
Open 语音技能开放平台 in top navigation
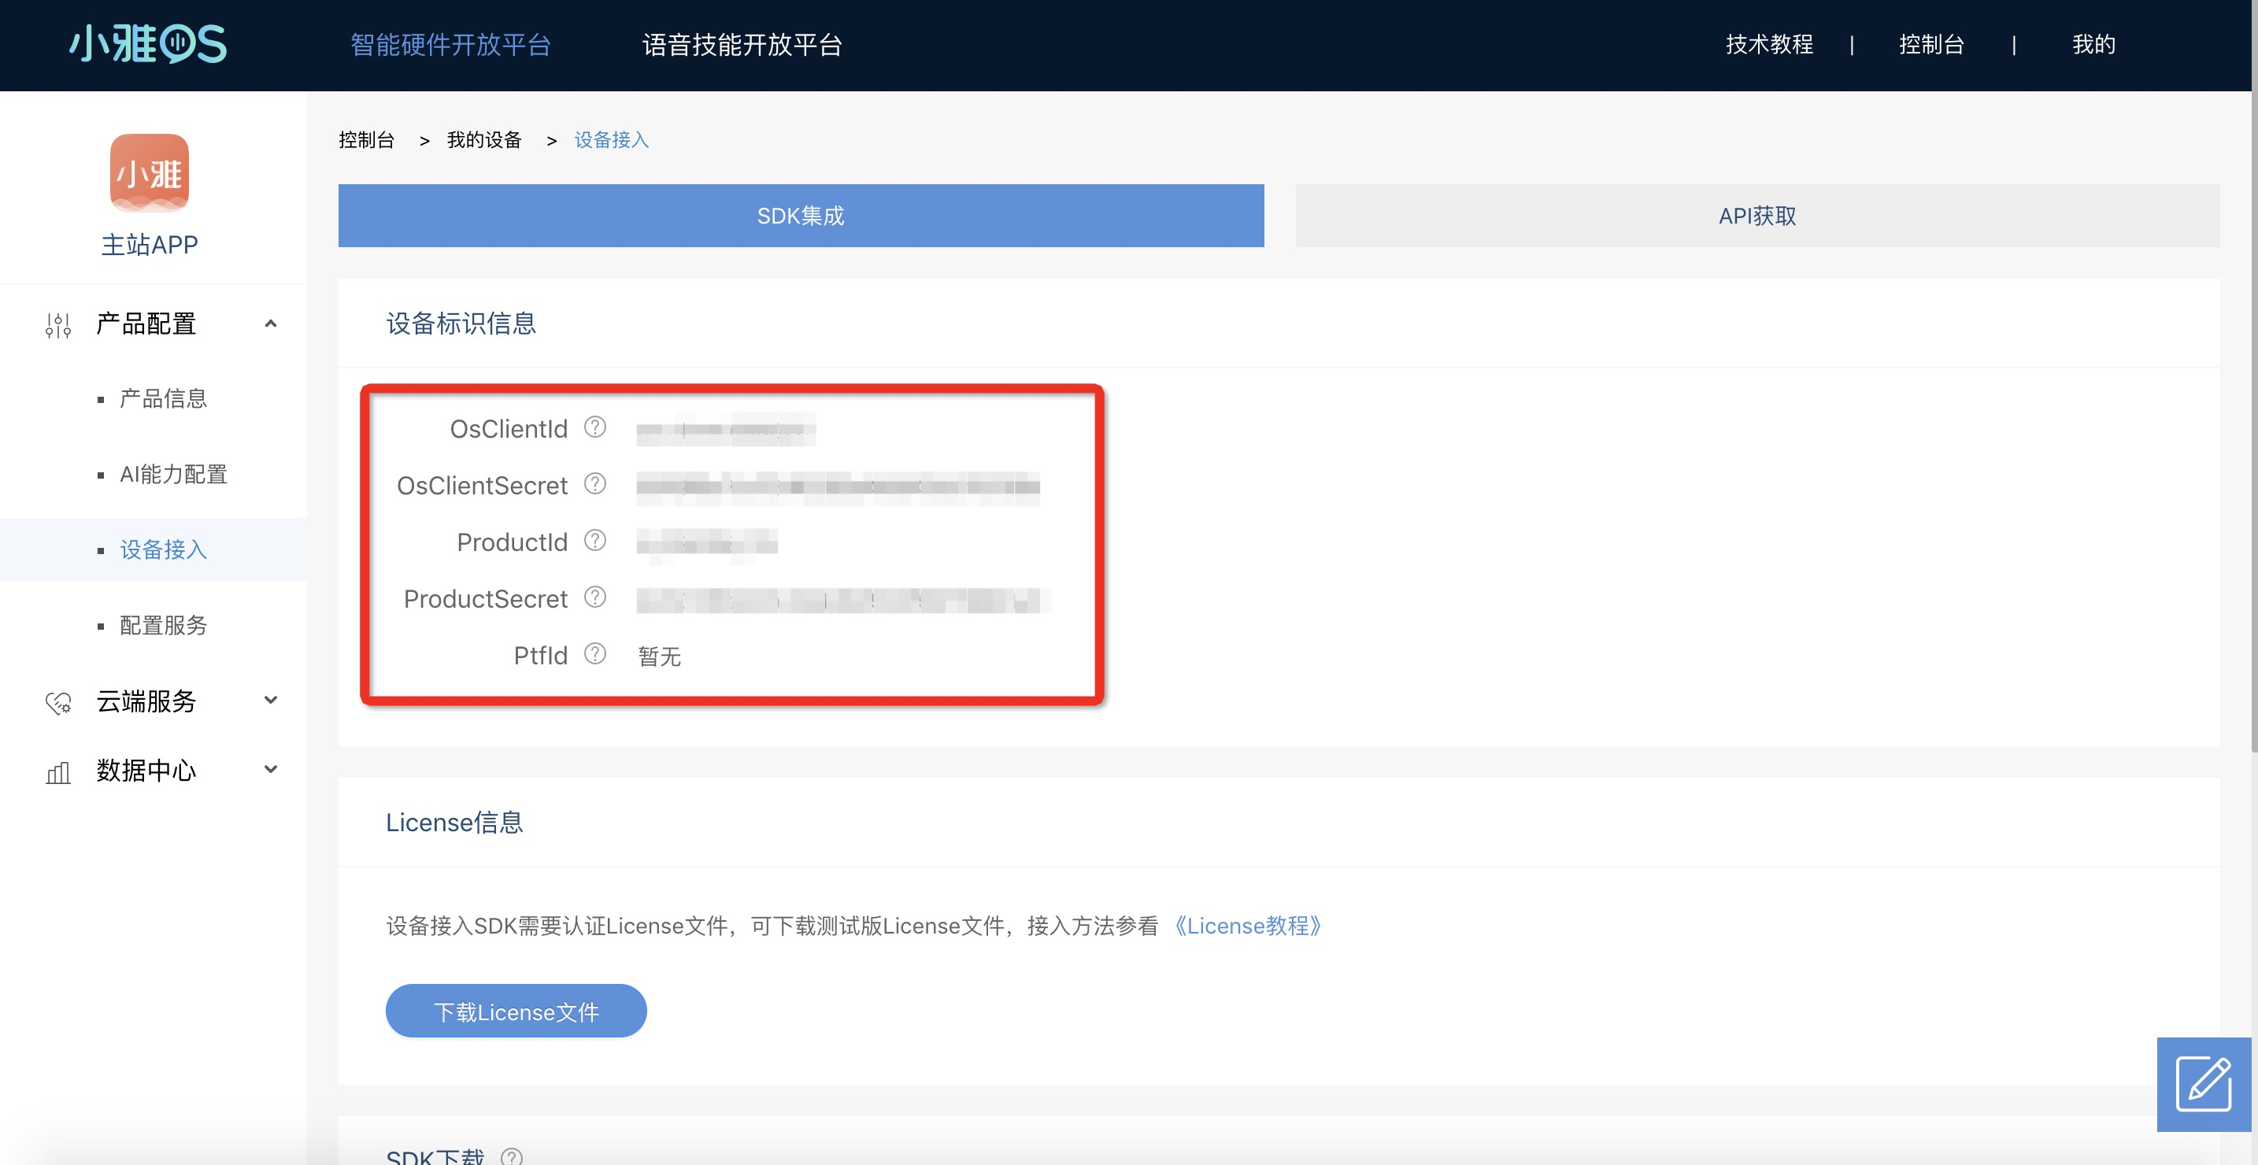point(742,45)
